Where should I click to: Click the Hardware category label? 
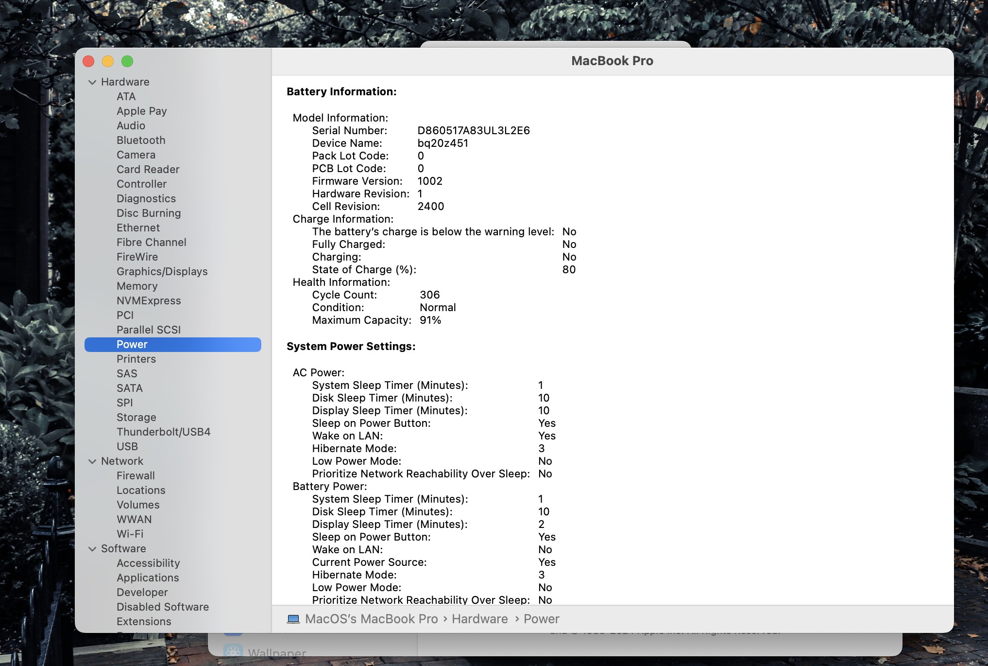coord(125,82)
